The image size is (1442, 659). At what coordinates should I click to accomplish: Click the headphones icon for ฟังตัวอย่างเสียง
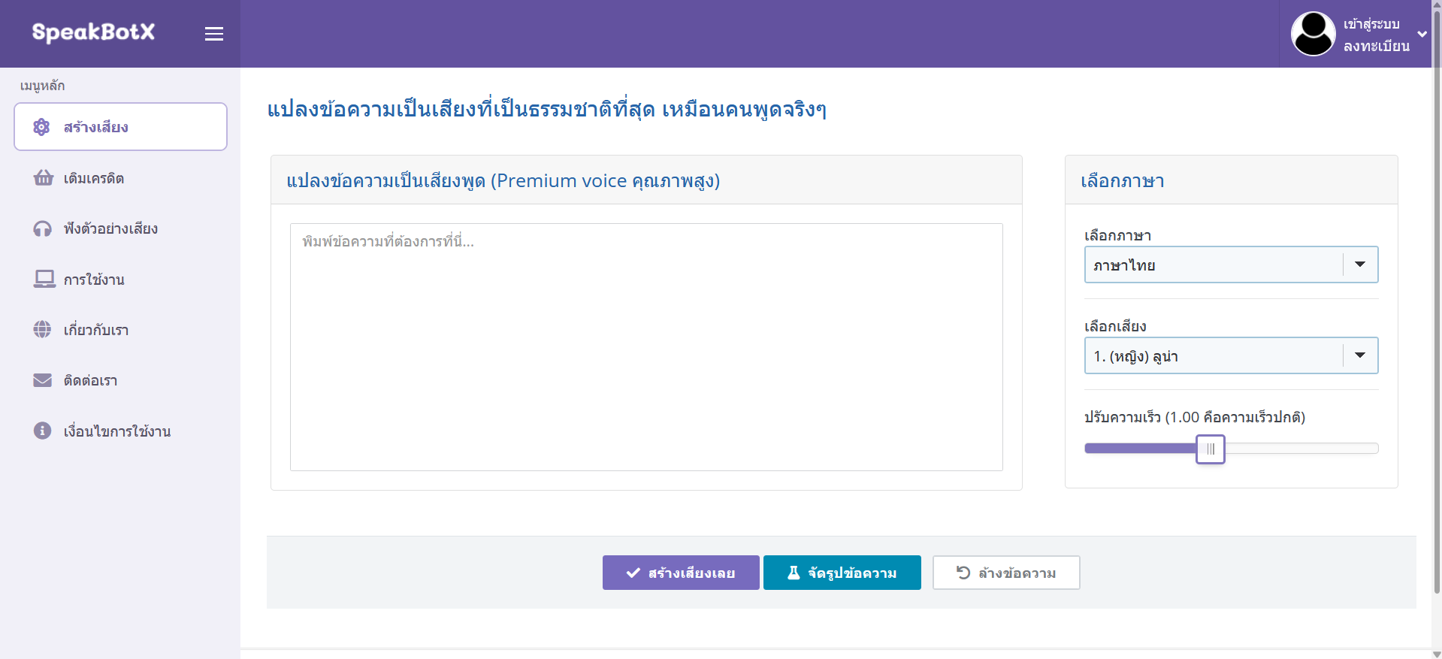click(43, 228)
